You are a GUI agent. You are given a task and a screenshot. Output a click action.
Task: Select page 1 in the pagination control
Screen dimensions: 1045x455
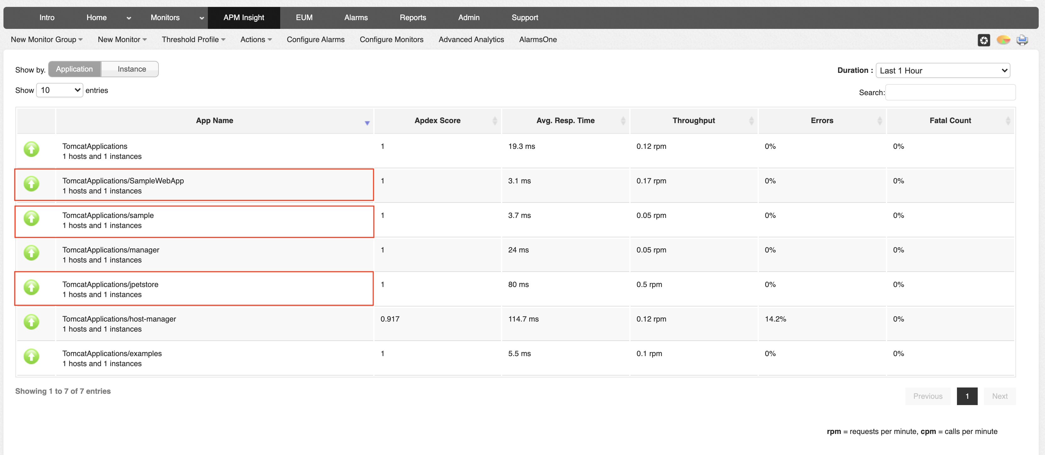click(x=968, y=396)
